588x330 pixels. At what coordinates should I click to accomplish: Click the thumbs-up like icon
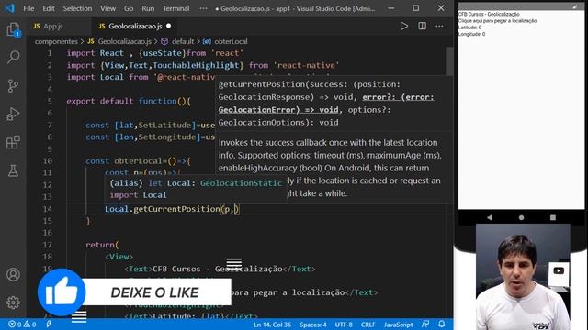[x=62, y=292]
